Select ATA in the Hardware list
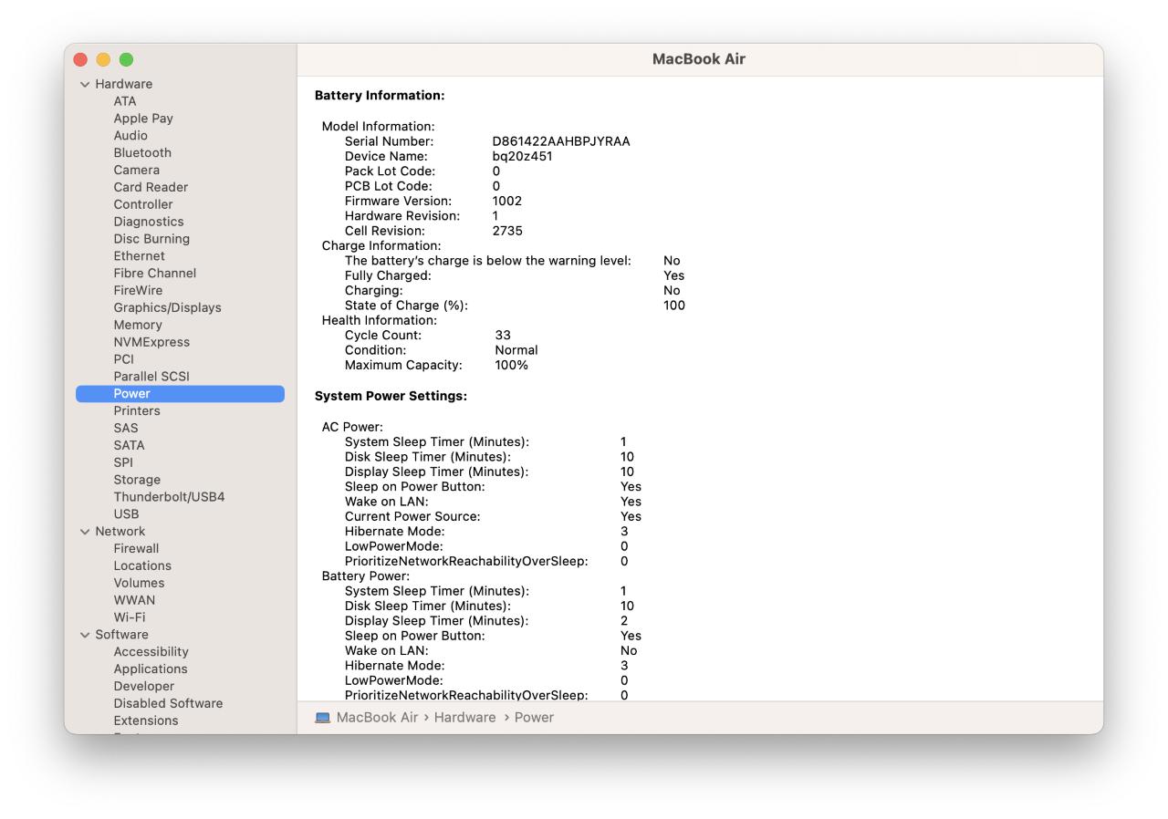 pos(125,101)
